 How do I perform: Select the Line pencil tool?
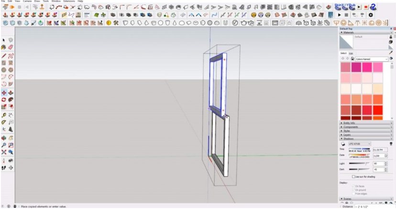[3, 56]
